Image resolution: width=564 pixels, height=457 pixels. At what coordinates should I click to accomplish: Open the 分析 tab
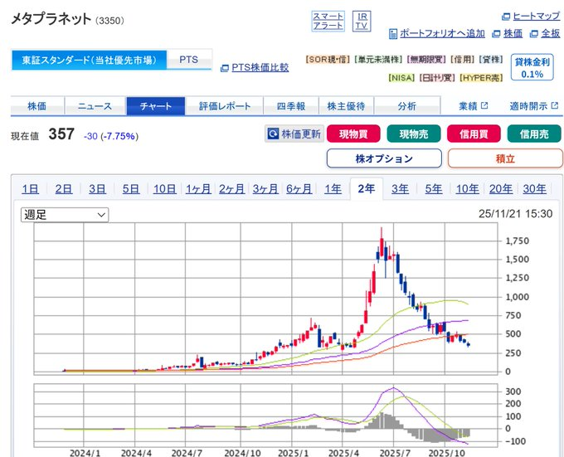pos(406,106)
